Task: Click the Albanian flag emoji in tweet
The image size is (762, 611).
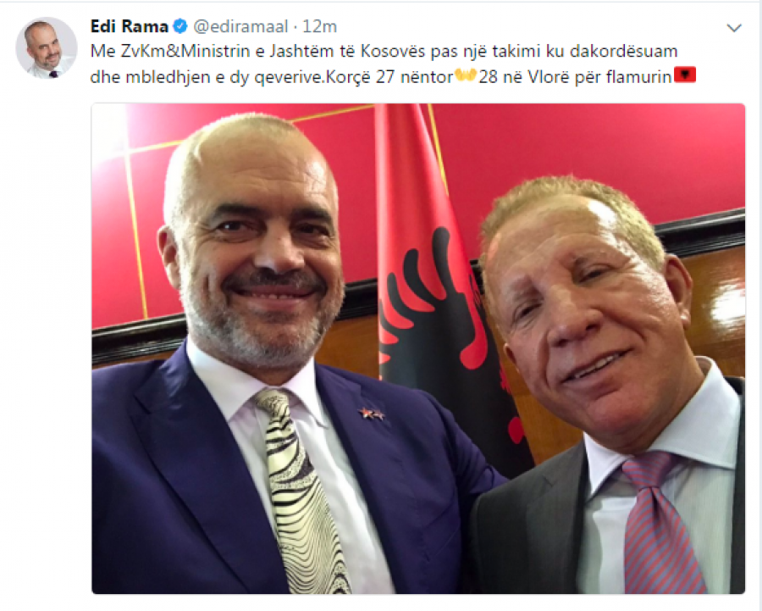Action: [685, 75]
